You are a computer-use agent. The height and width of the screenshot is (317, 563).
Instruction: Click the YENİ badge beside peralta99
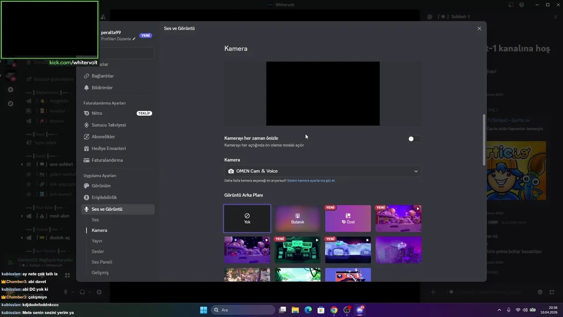146,35
